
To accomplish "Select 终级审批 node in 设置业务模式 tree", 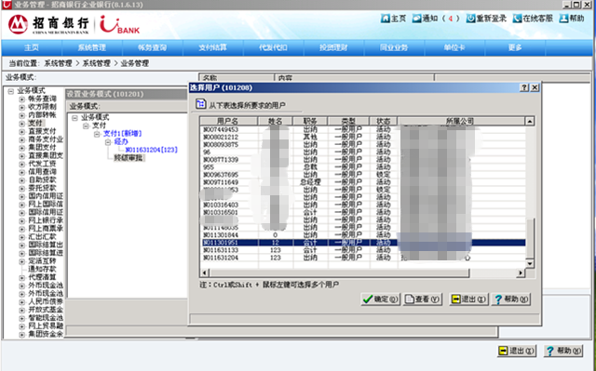I will pyautogui.click(x=129, y=158).
